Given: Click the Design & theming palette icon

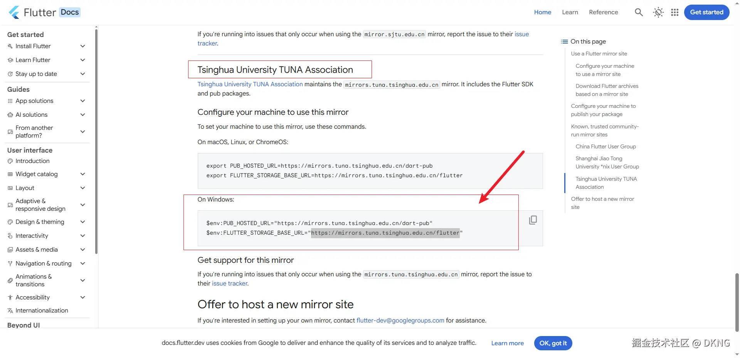Looking at the screenshot, I should 10,222.
